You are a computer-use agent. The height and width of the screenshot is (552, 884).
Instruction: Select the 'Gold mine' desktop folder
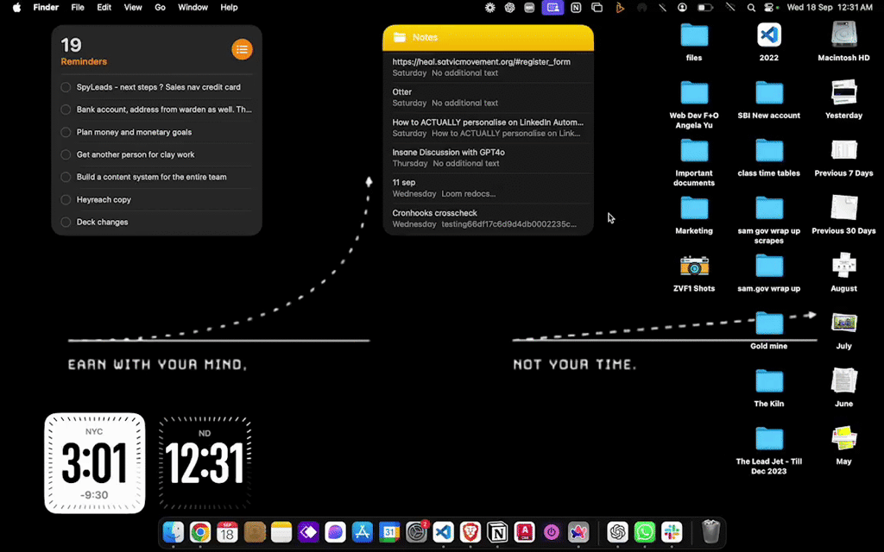[768, 324]
